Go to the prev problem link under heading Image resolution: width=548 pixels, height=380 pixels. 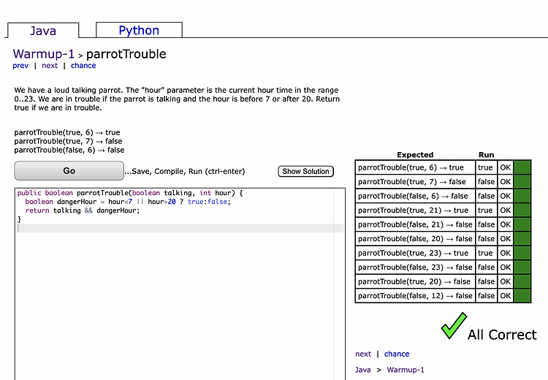[20, 65]
